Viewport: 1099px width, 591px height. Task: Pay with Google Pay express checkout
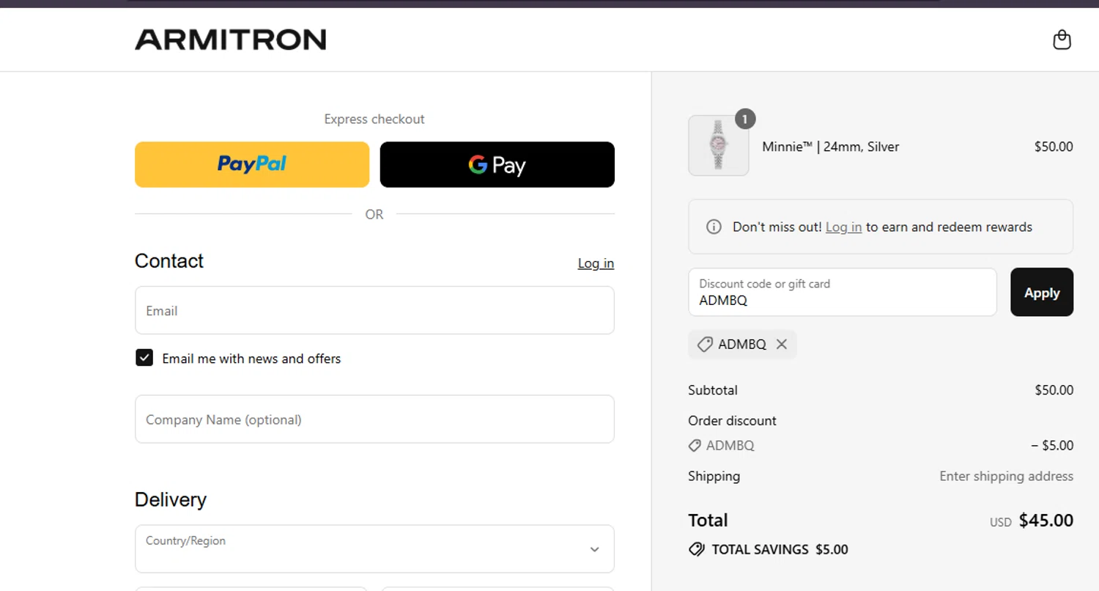click(497, 164)
